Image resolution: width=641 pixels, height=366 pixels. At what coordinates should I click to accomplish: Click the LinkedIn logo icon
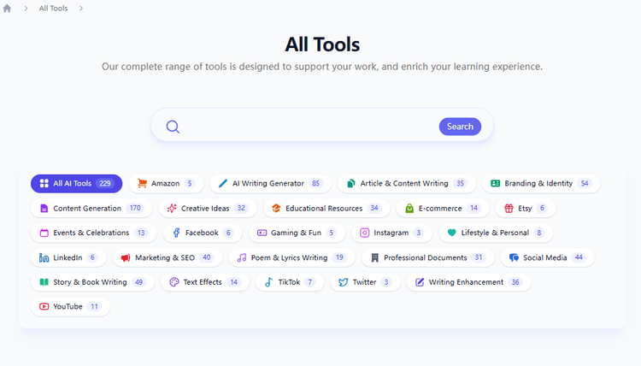tap(44, 257)
